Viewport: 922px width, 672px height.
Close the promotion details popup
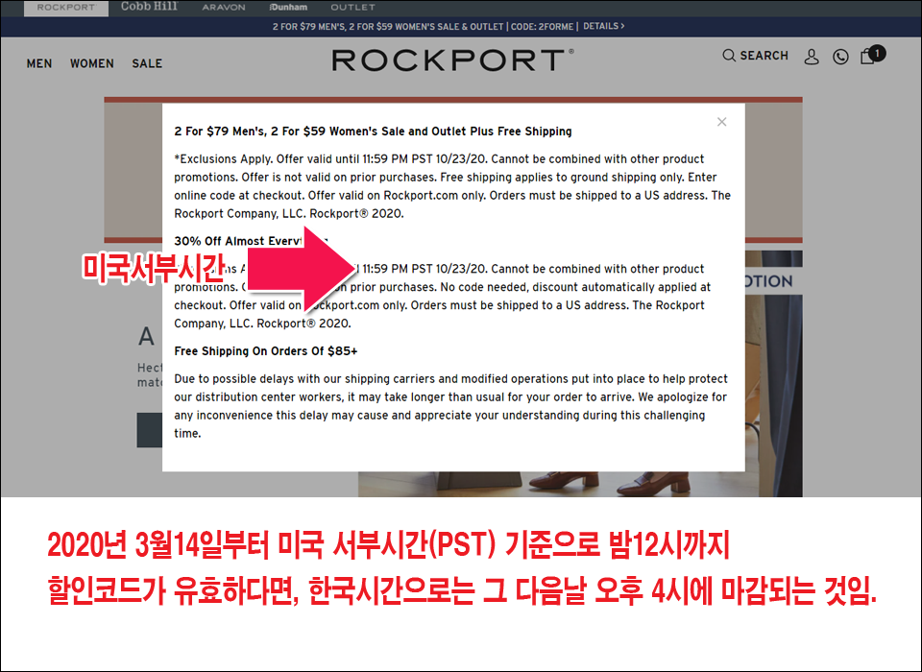pos(721,122)
